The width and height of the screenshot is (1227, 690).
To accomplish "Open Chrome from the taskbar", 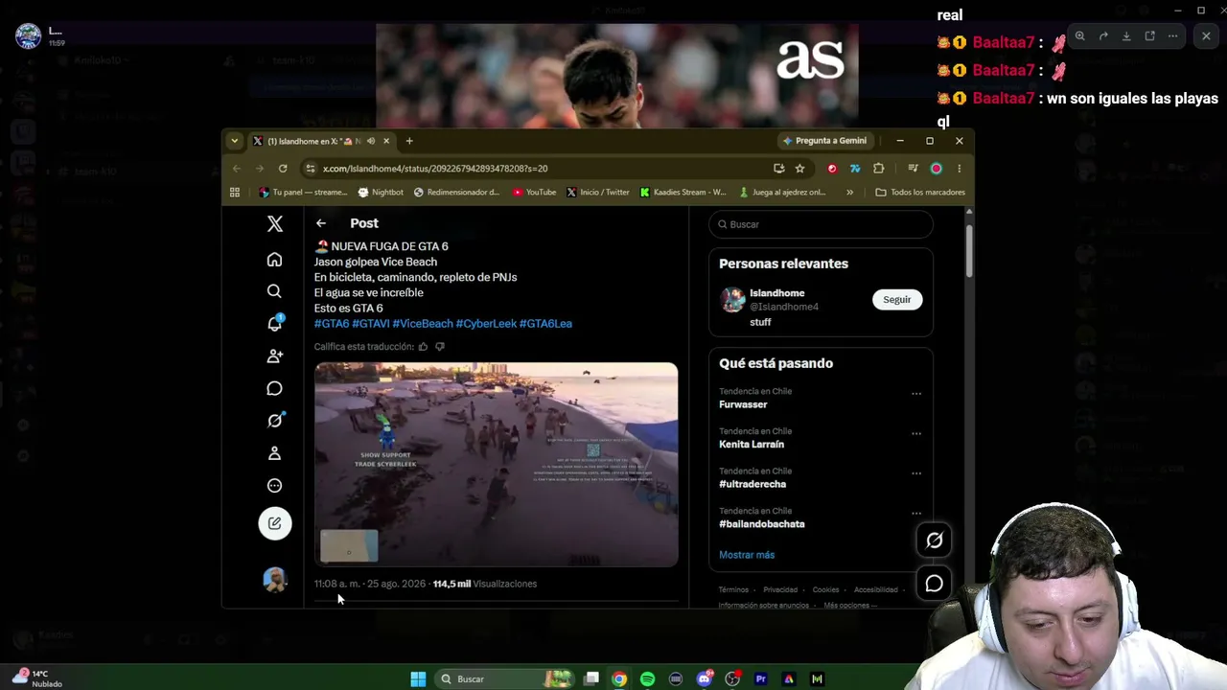I will pyautogui.click(x=619, y=679).
